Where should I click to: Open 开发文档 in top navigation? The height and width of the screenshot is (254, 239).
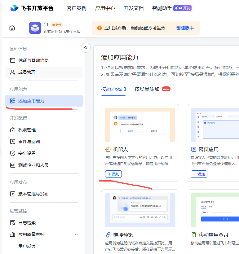tap(134, 8)
